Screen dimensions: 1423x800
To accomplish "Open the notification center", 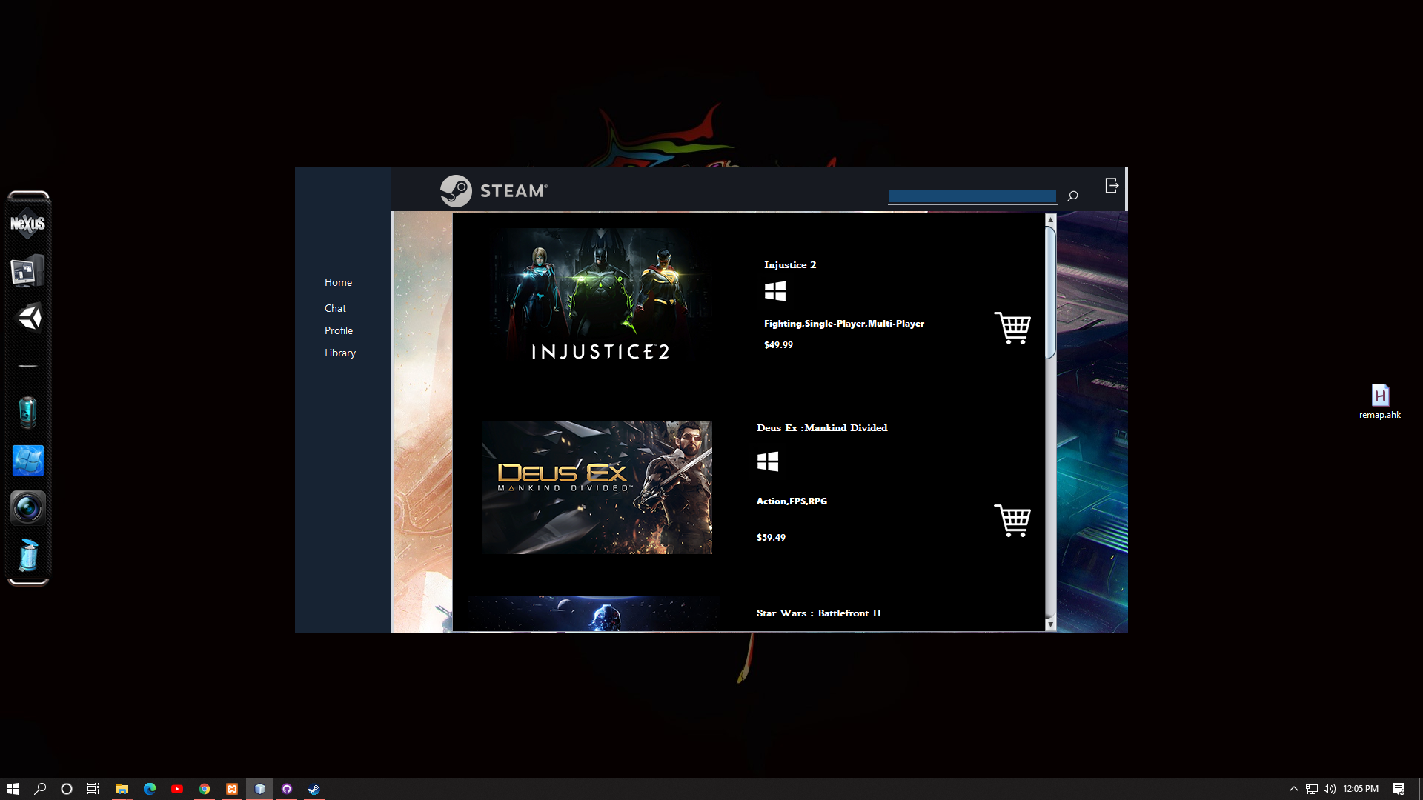I will (1399, 789).
